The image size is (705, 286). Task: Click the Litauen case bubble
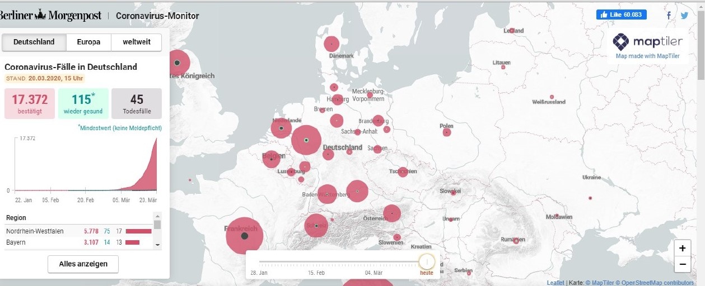503,67
